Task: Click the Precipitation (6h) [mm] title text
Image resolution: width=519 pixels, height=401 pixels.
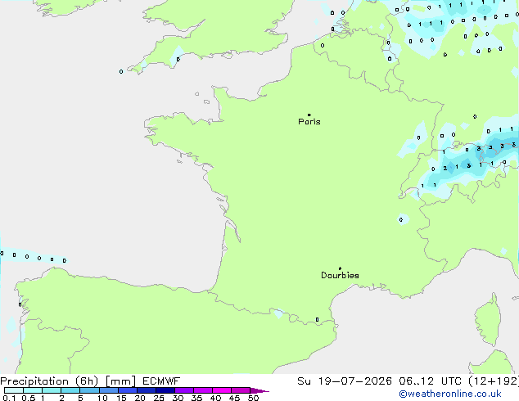Action: point(68,381)
